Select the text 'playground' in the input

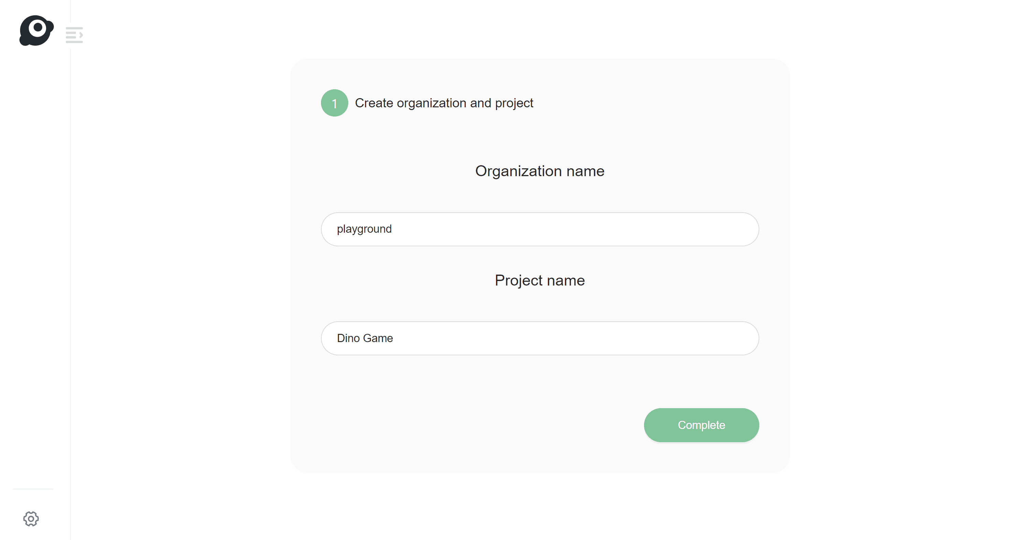point(364,229)
